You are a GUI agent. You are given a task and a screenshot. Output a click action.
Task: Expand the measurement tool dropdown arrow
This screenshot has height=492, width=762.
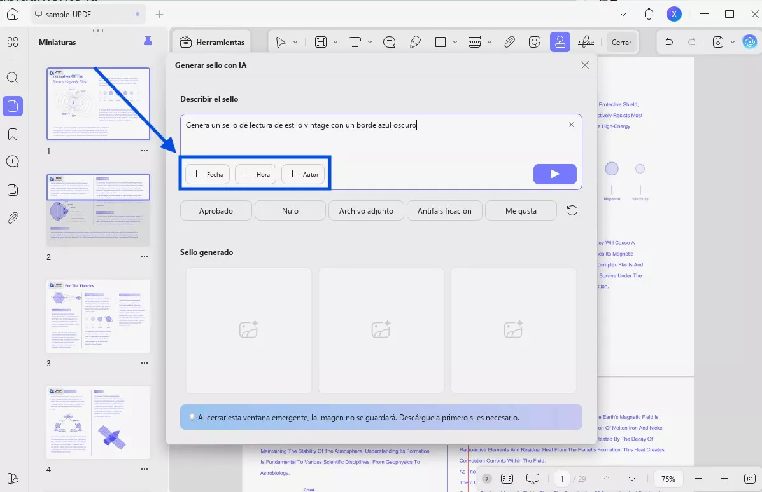490,42
